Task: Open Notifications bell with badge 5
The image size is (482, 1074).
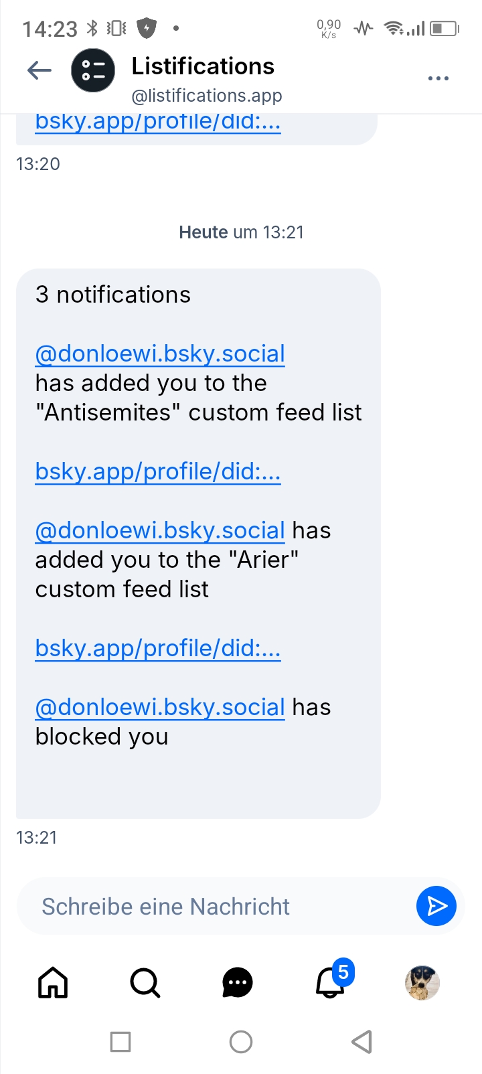Action: pyautogui.click(x=331, y=982)
